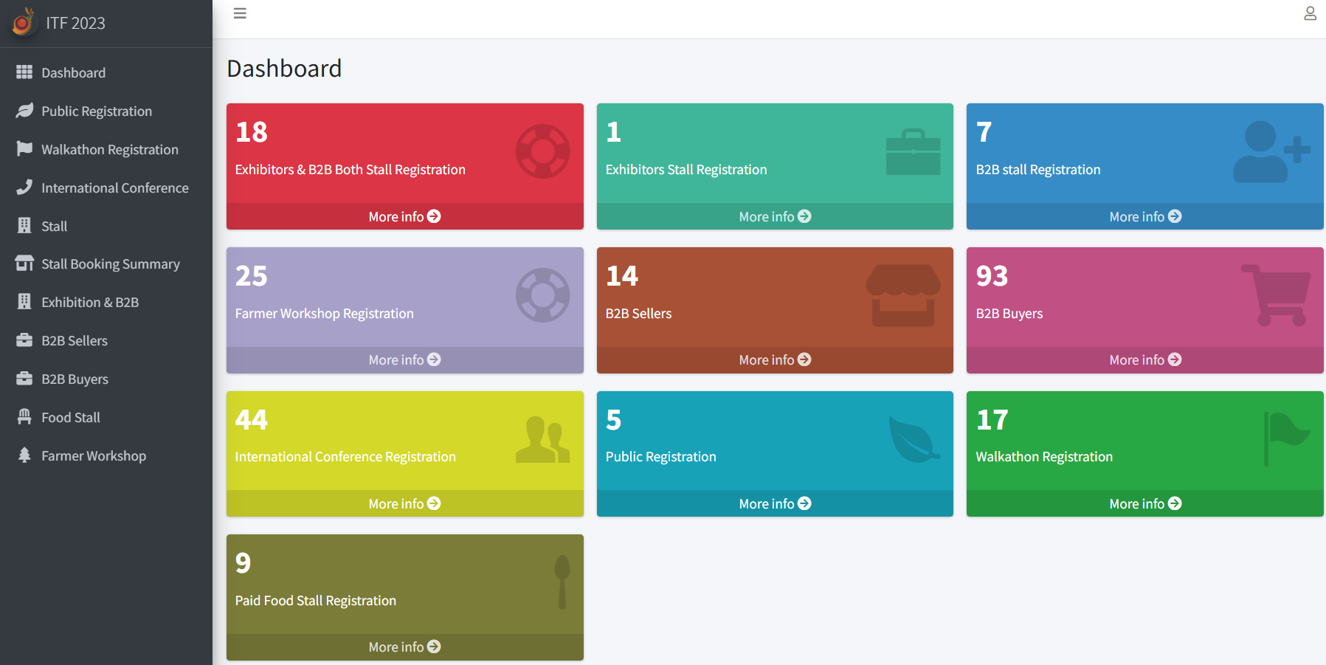This screenshot has width=1326, height=665.
Task: Click the briefcase icon beside B2B Buyers menu
Action: point(24,378)
